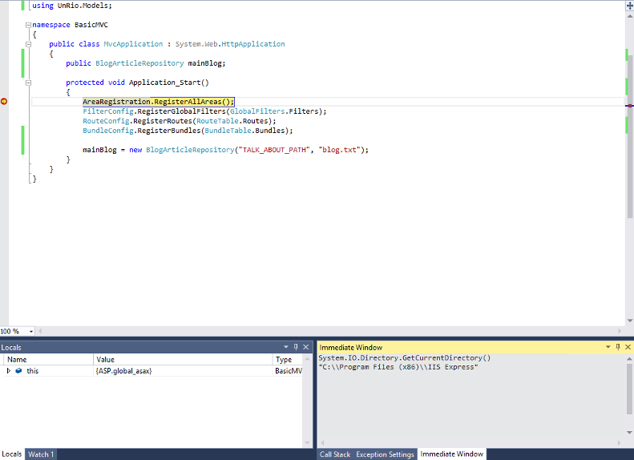Image resolution: width=634 pixels, height=460 pixels.
Task: Pin the Locals panel with auto-hide icon
Action: 296,347
